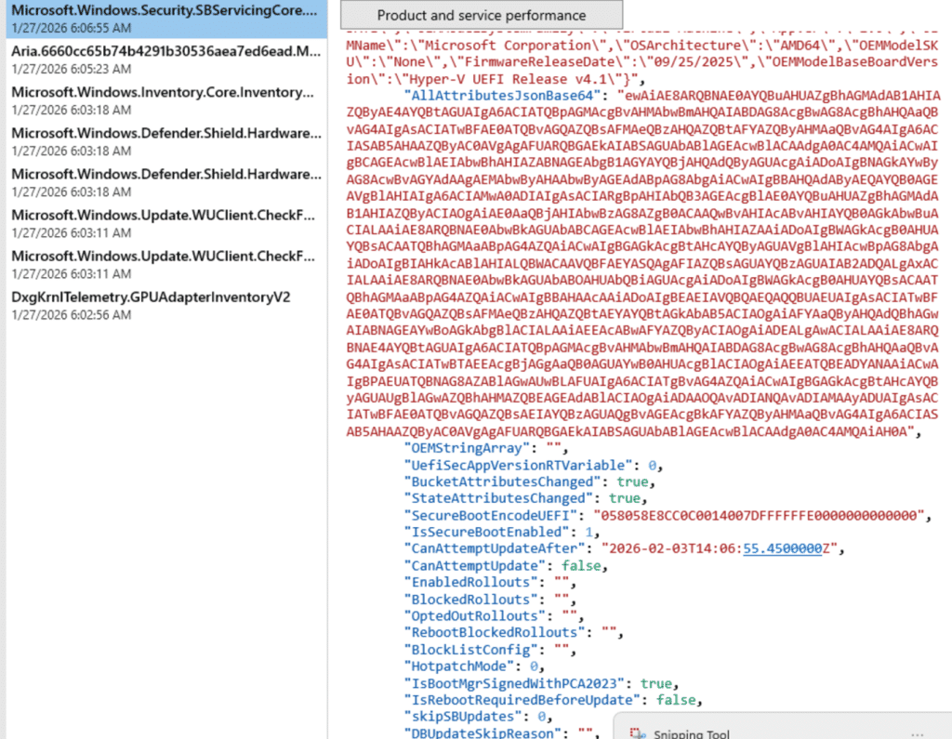Image resolution: width=952 pixels, height=739 pixels.
Task: Select the first Microsoft.Windows.Defender.Shield.Hardware event
Action: click(163, 141)
